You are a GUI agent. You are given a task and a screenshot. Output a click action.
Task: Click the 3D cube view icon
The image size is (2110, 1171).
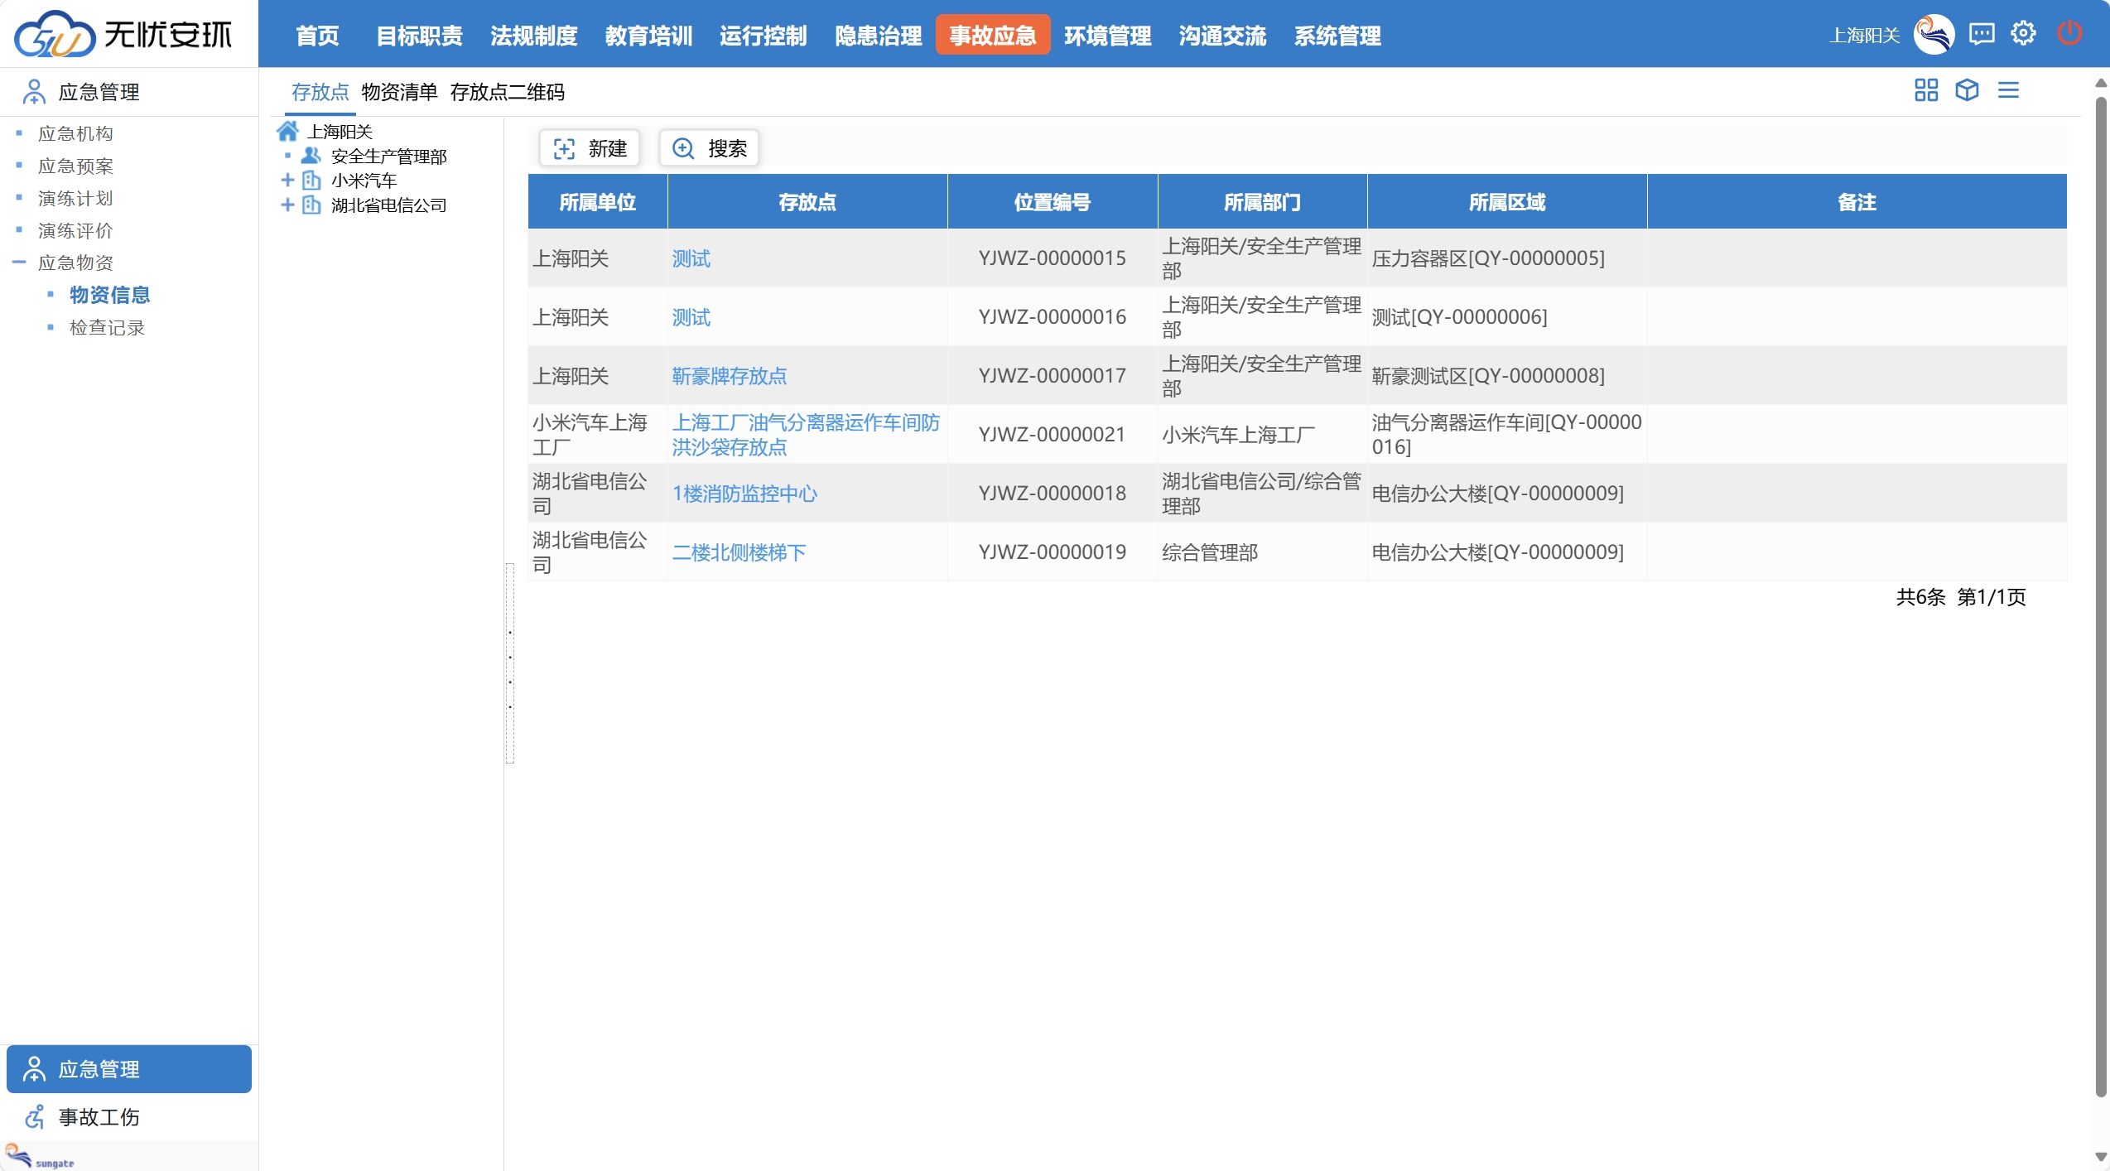1967,89
